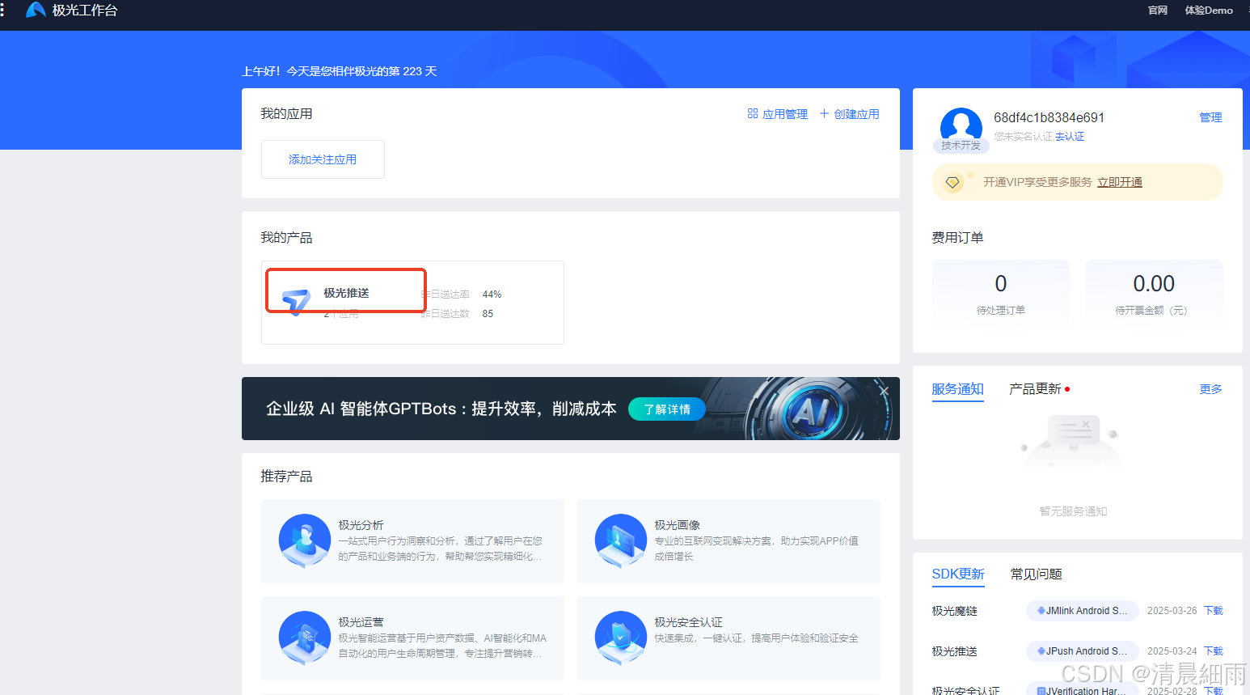Click the 极光推送 SDK row label

click(954, 651)
